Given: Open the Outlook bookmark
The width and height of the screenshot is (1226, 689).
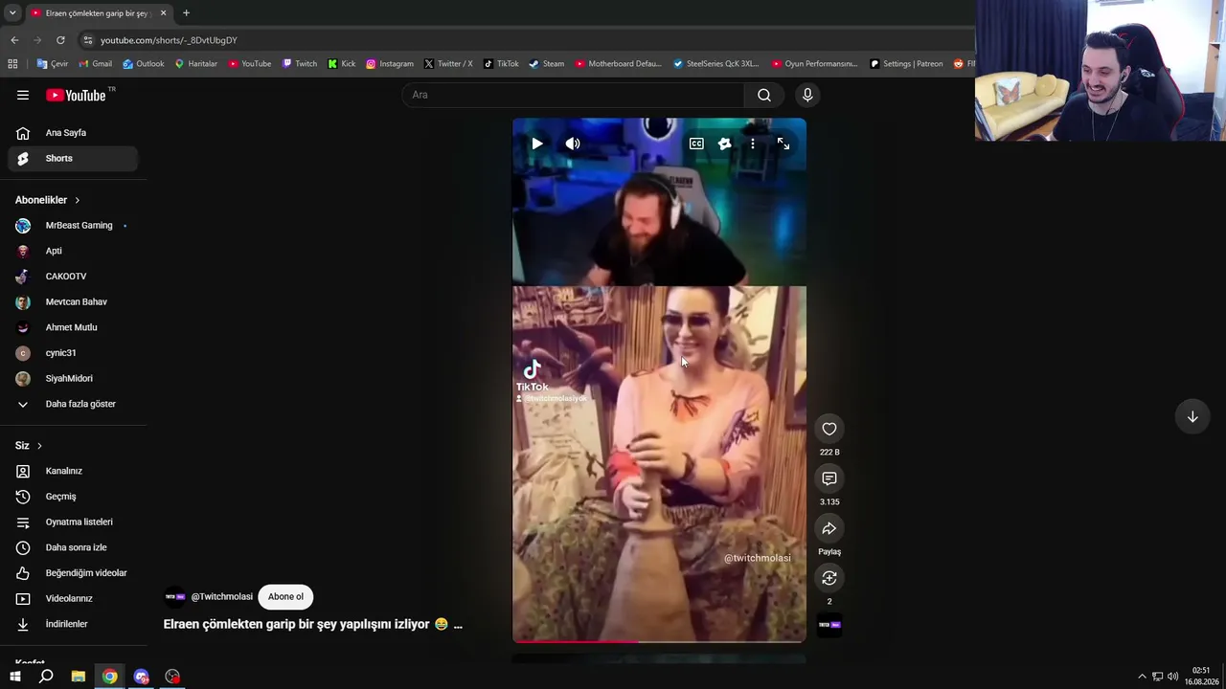Looking at the screenshot, I should [x=143, y=64].
